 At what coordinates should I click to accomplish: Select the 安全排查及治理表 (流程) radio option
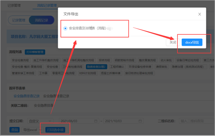pos(65,28)
